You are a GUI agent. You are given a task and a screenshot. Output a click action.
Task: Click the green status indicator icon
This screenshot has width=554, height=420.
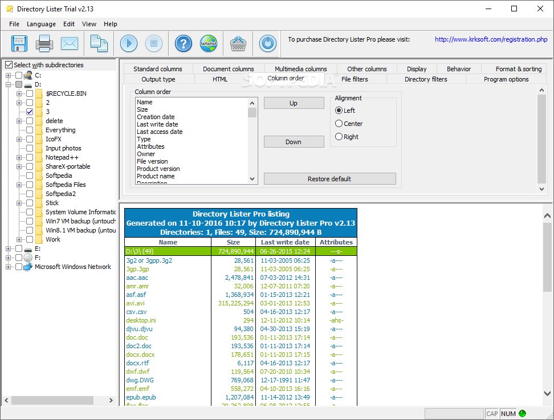[x=522, y=413]
